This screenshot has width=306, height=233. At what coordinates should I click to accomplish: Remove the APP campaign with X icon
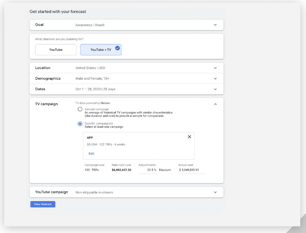point(189,137)
